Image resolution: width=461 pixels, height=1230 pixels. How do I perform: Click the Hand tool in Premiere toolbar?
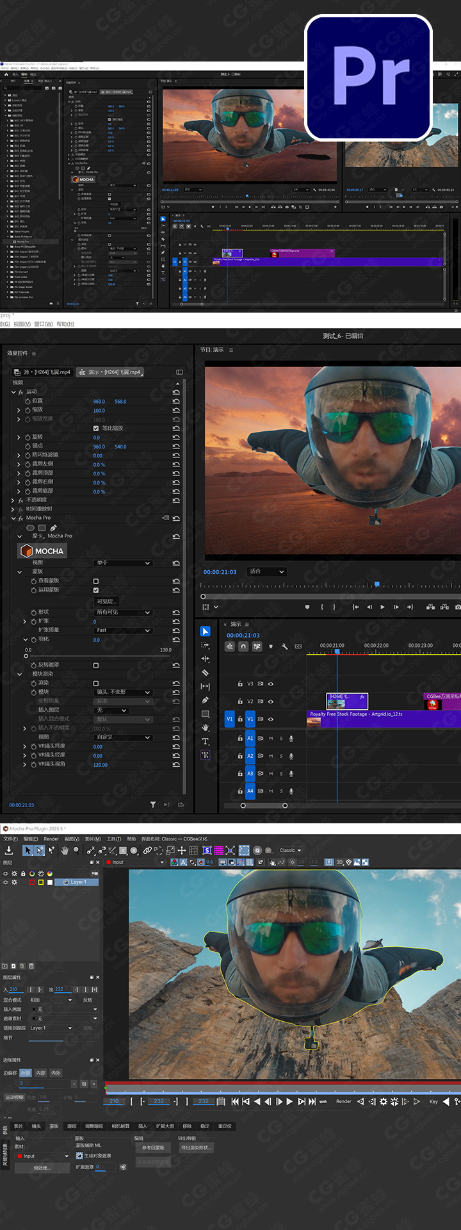tap(205, 728)
